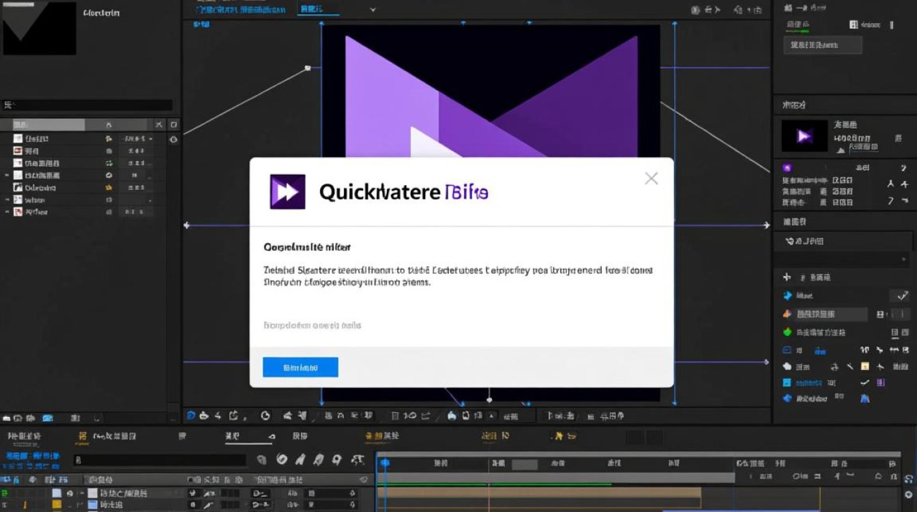Enable the checkmark toggle beside the first effect entry
The image size is (917, 512).
coord(903,295)
